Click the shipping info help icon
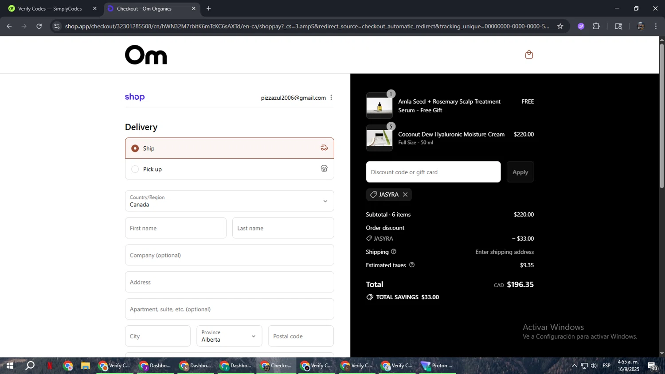 (x=393, y=252)
